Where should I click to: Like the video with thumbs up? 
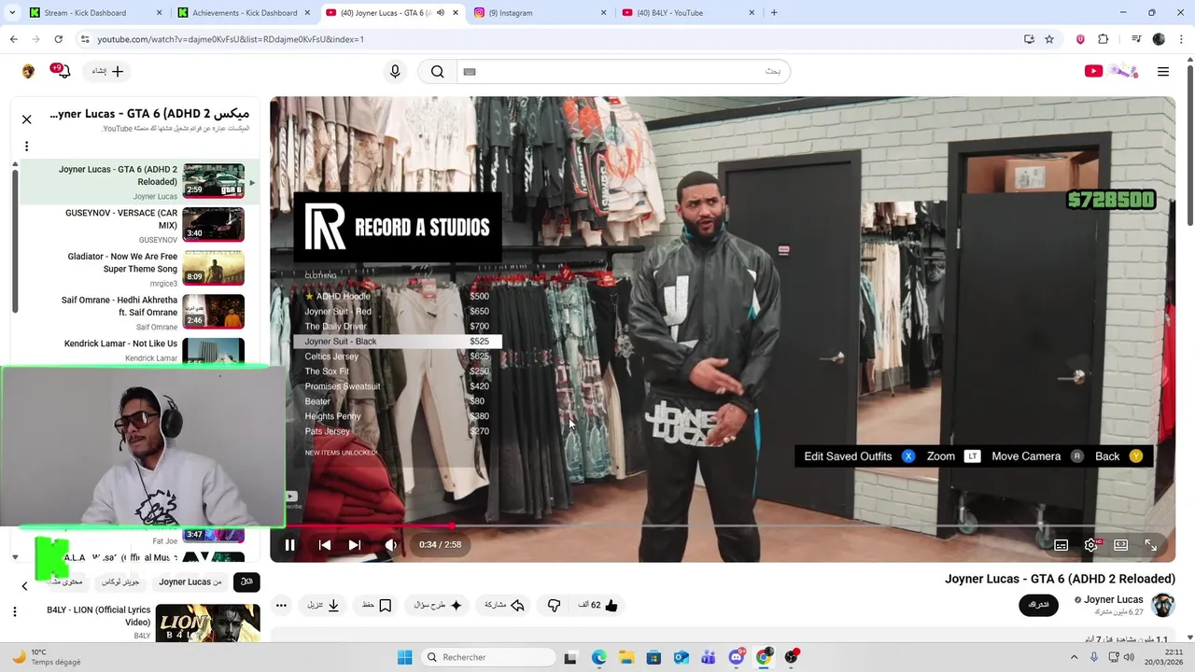(598, 606)
